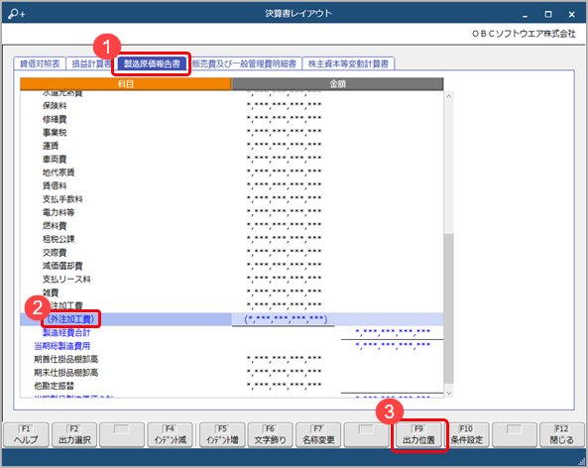The image size is (588, 468).
Task: Open F6 文字飾り text decoration
Action: [x=270, y=435]
